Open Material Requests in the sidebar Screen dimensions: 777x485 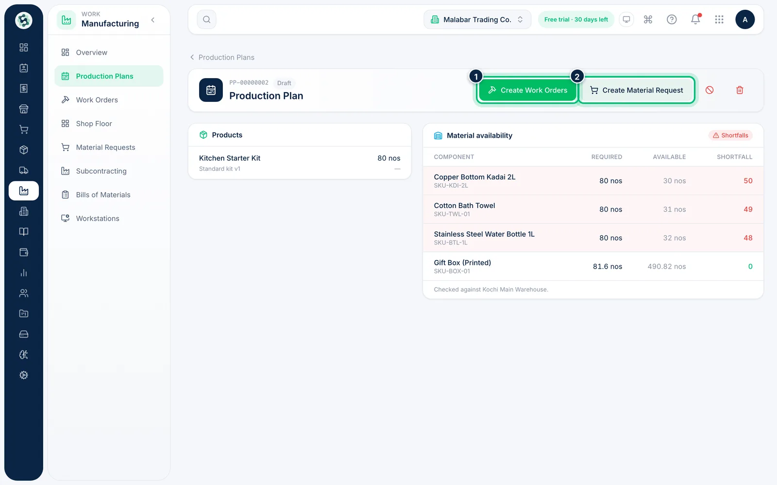[x=109, y=147]
